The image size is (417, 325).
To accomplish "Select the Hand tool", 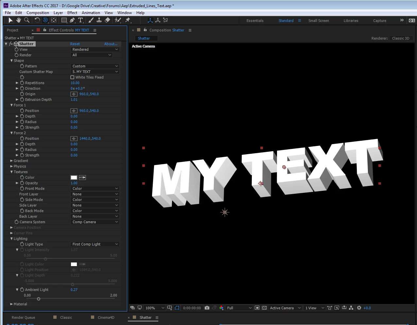I will [x=19, y=20].
